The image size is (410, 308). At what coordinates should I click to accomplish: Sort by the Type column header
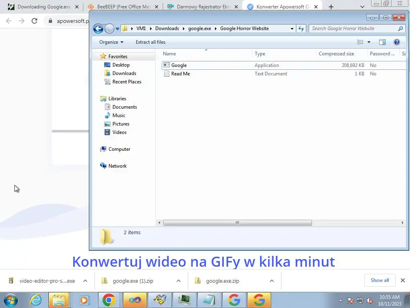(x=284, y=54)
